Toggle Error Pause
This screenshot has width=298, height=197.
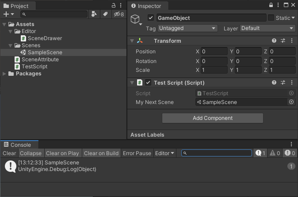coord(137,153)
